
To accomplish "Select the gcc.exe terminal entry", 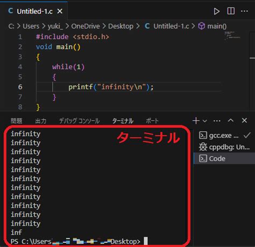I will [x=224, y=135].
